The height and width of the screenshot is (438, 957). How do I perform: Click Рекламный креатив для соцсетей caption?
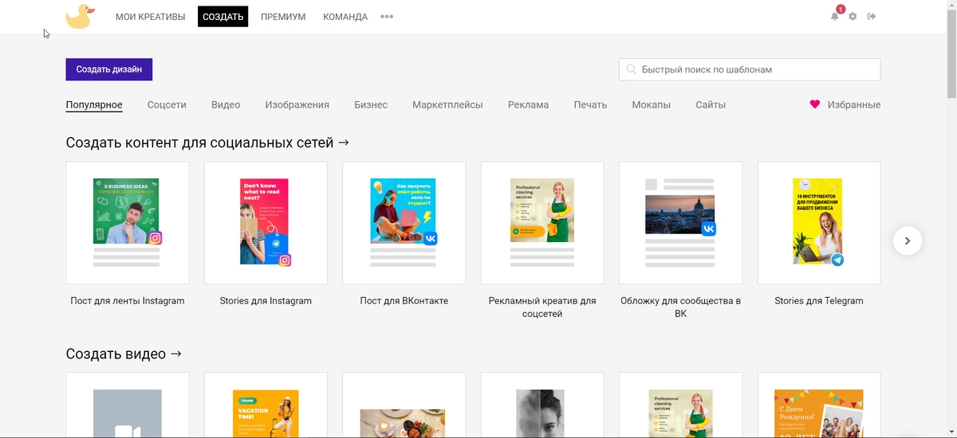542,307
